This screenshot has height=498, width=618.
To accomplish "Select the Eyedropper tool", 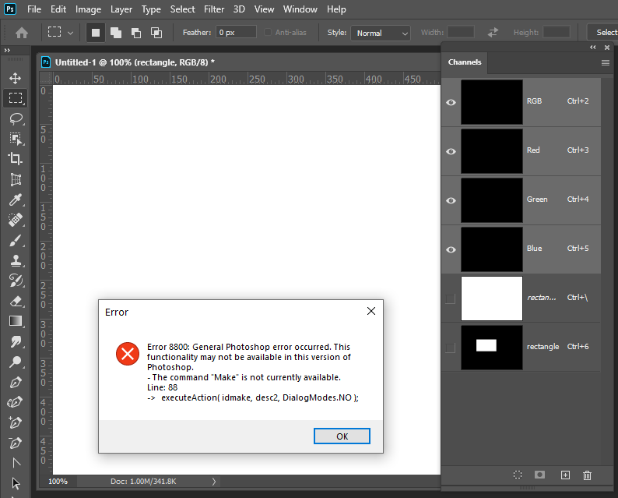I will (16, 200).
